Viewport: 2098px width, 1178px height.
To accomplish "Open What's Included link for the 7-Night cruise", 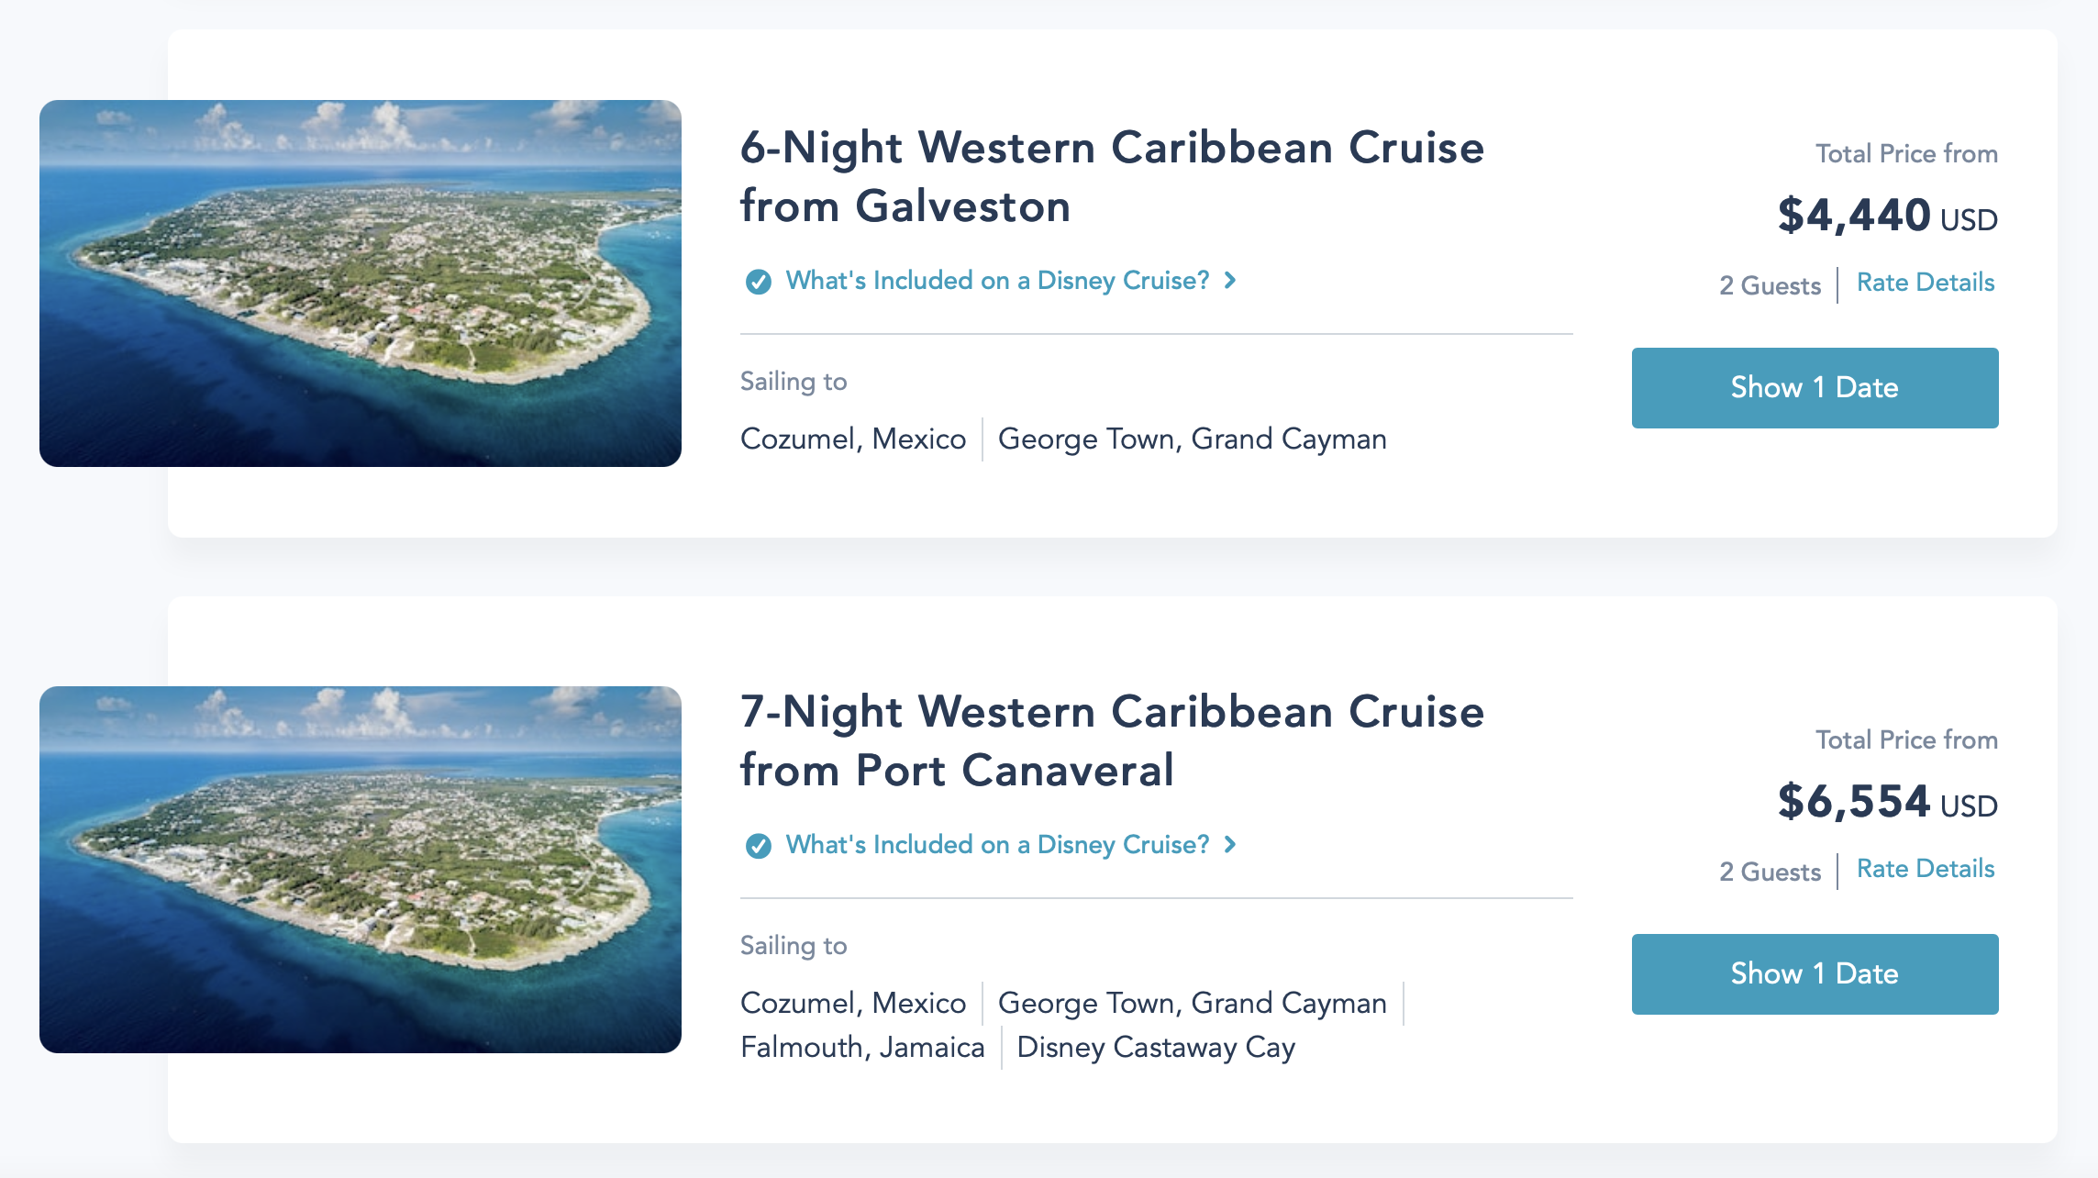I will (x=997, y=845).
